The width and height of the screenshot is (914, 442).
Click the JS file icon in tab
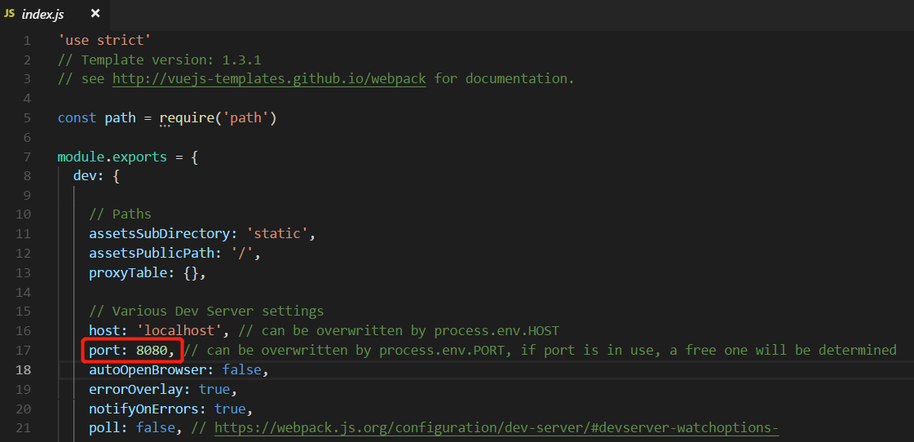tap(9, 14)
